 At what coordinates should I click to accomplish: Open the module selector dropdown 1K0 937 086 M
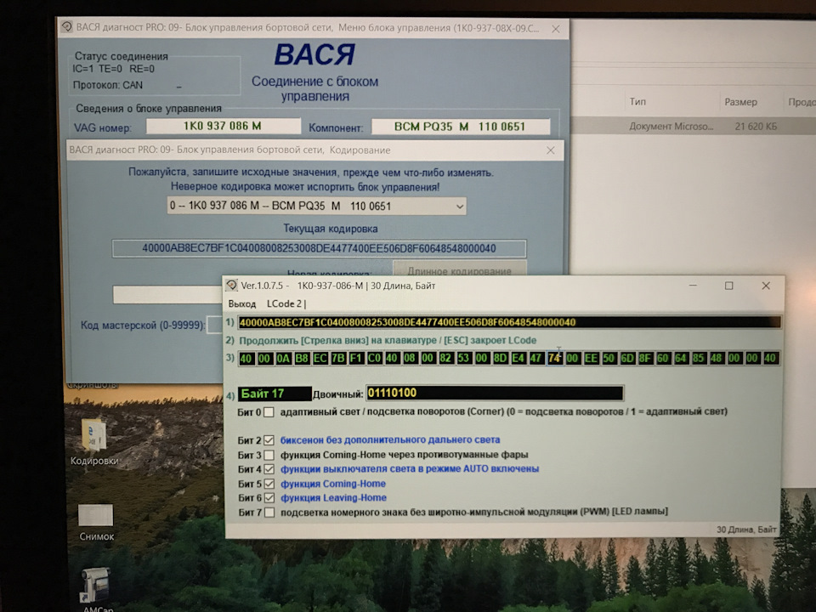(x=316, y=206)
